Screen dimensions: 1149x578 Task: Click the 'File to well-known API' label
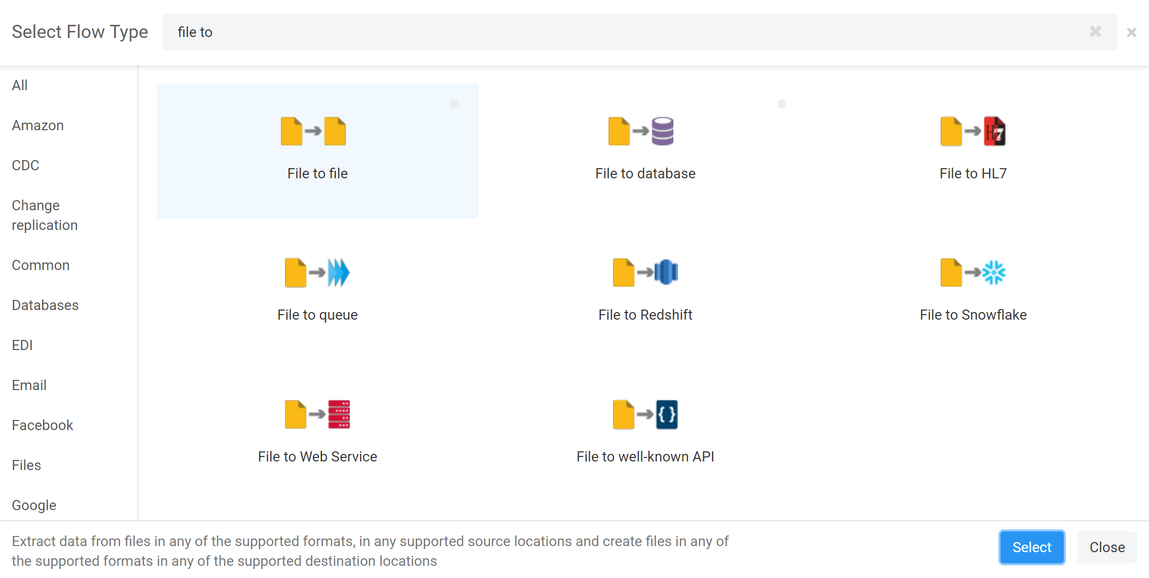coord(645,456)
